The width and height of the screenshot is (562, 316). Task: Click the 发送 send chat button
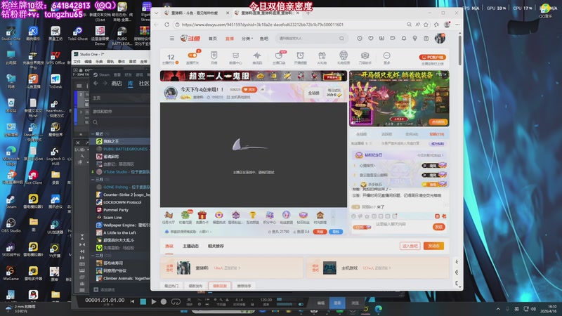pos(439,227)
